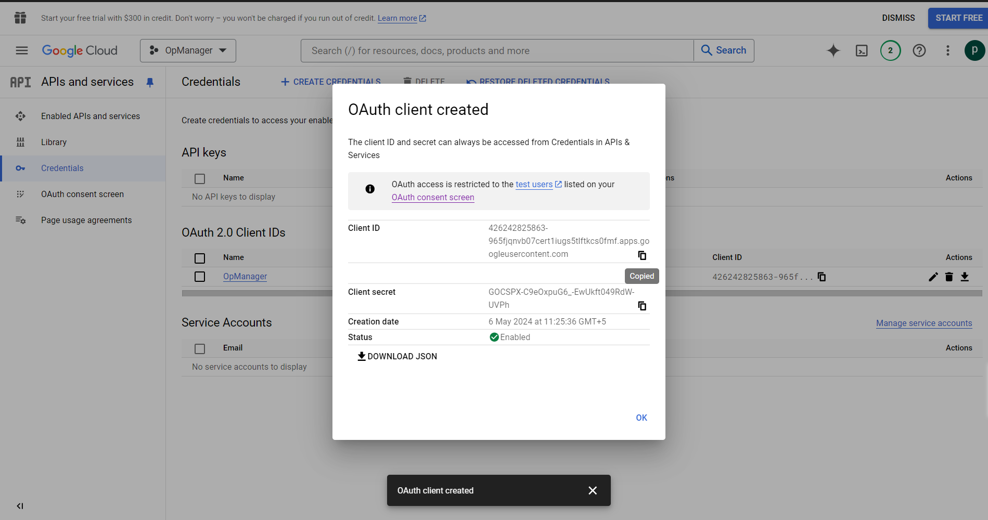This screenshot has width=988, height=520.
Task: Toggle API keys select-all checkbox
Action: (x=200, y=179)
